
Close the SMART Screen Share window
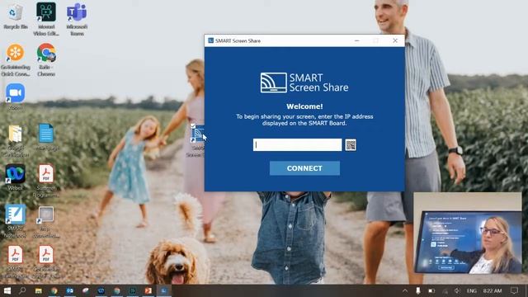[395, 40]
